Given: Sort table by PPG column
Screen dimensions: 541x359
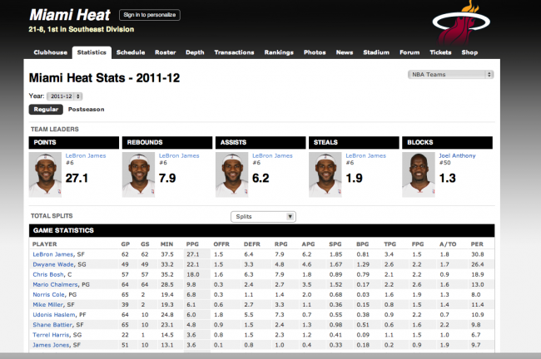Looking at the screenshot, I should coord(192,244).
